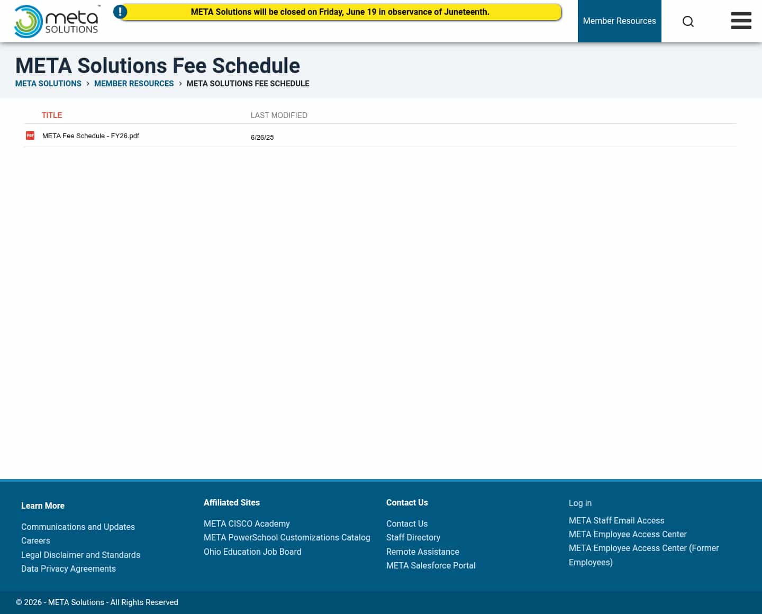Open Legal Disclaimer and Standards

pyautogui.click(x=80, y=555)
